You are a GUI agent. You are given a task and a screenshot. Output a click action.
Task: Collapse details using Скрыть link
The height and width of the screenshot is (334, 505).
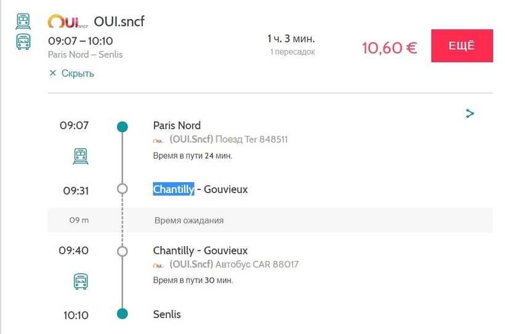coord(78,73)
